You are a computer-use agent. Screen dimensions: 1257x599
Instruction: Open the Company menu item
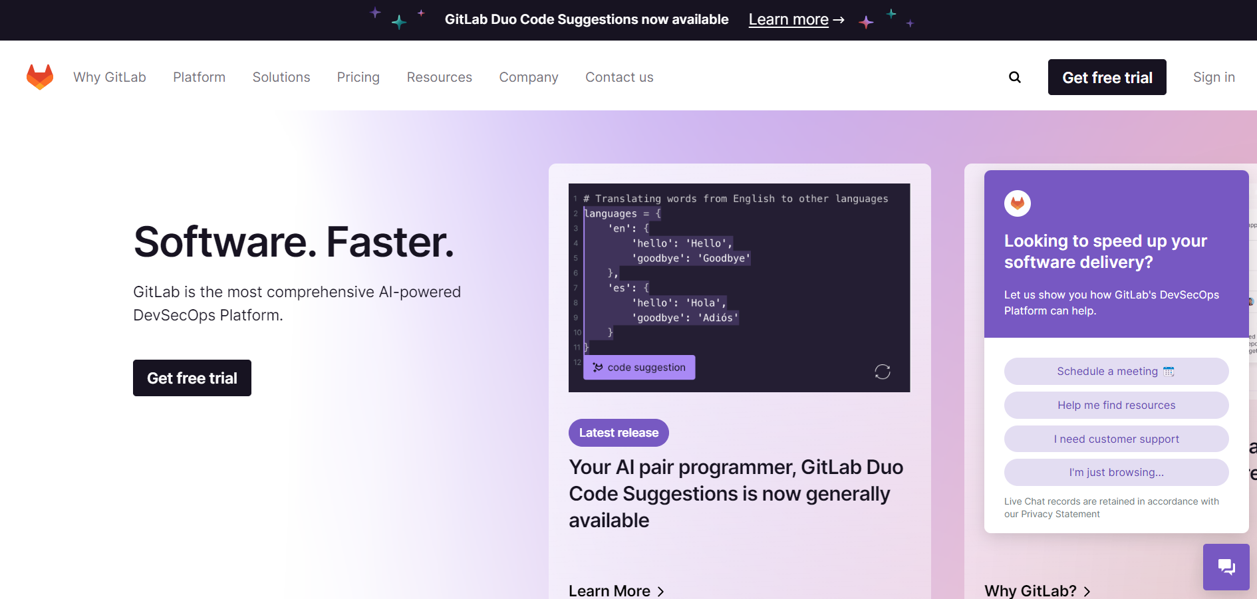pos(528,77)
